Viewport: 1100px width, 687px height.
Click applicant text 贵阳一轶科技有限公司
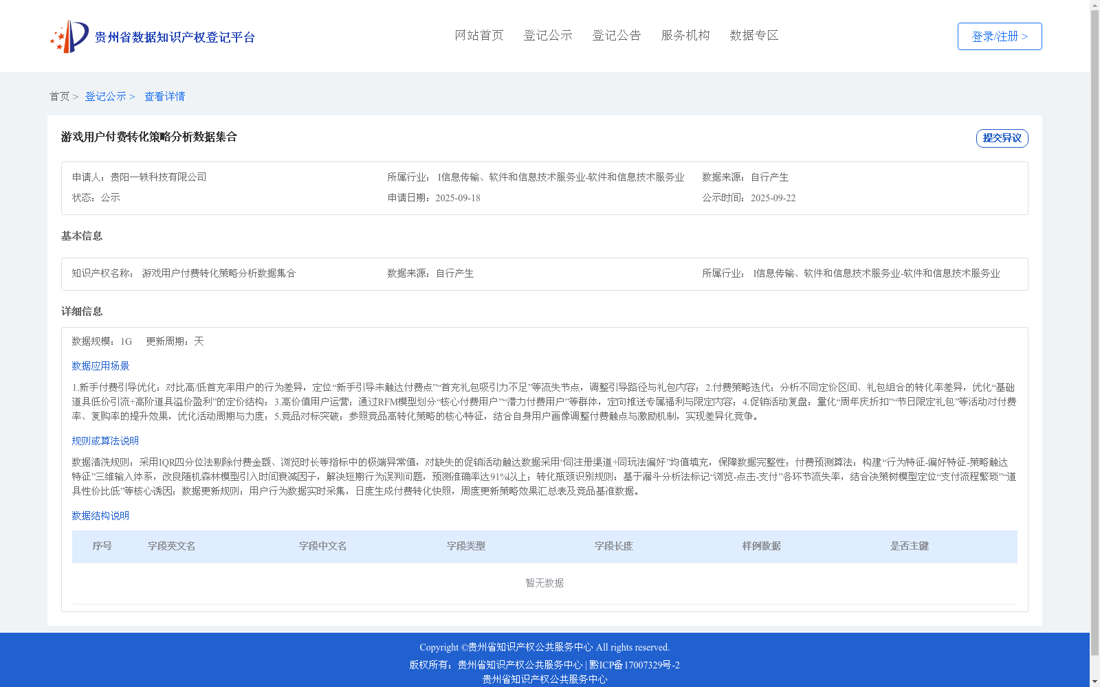click(159, 177)
